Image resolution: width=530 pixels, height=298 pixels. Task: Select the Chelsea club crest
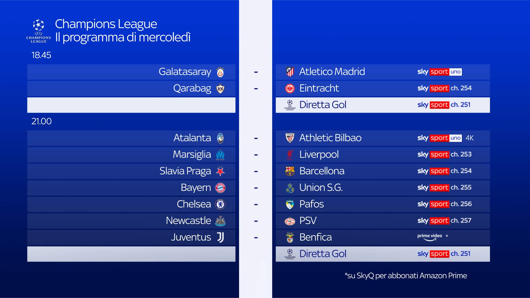tap(220, 204)
